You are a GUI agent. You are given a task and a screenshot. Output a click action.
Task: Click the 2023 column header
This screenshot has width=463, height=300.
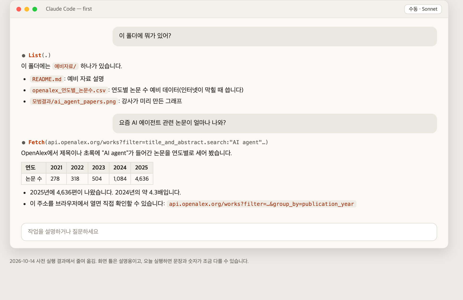pyautogui.click(x=98, y=168)
